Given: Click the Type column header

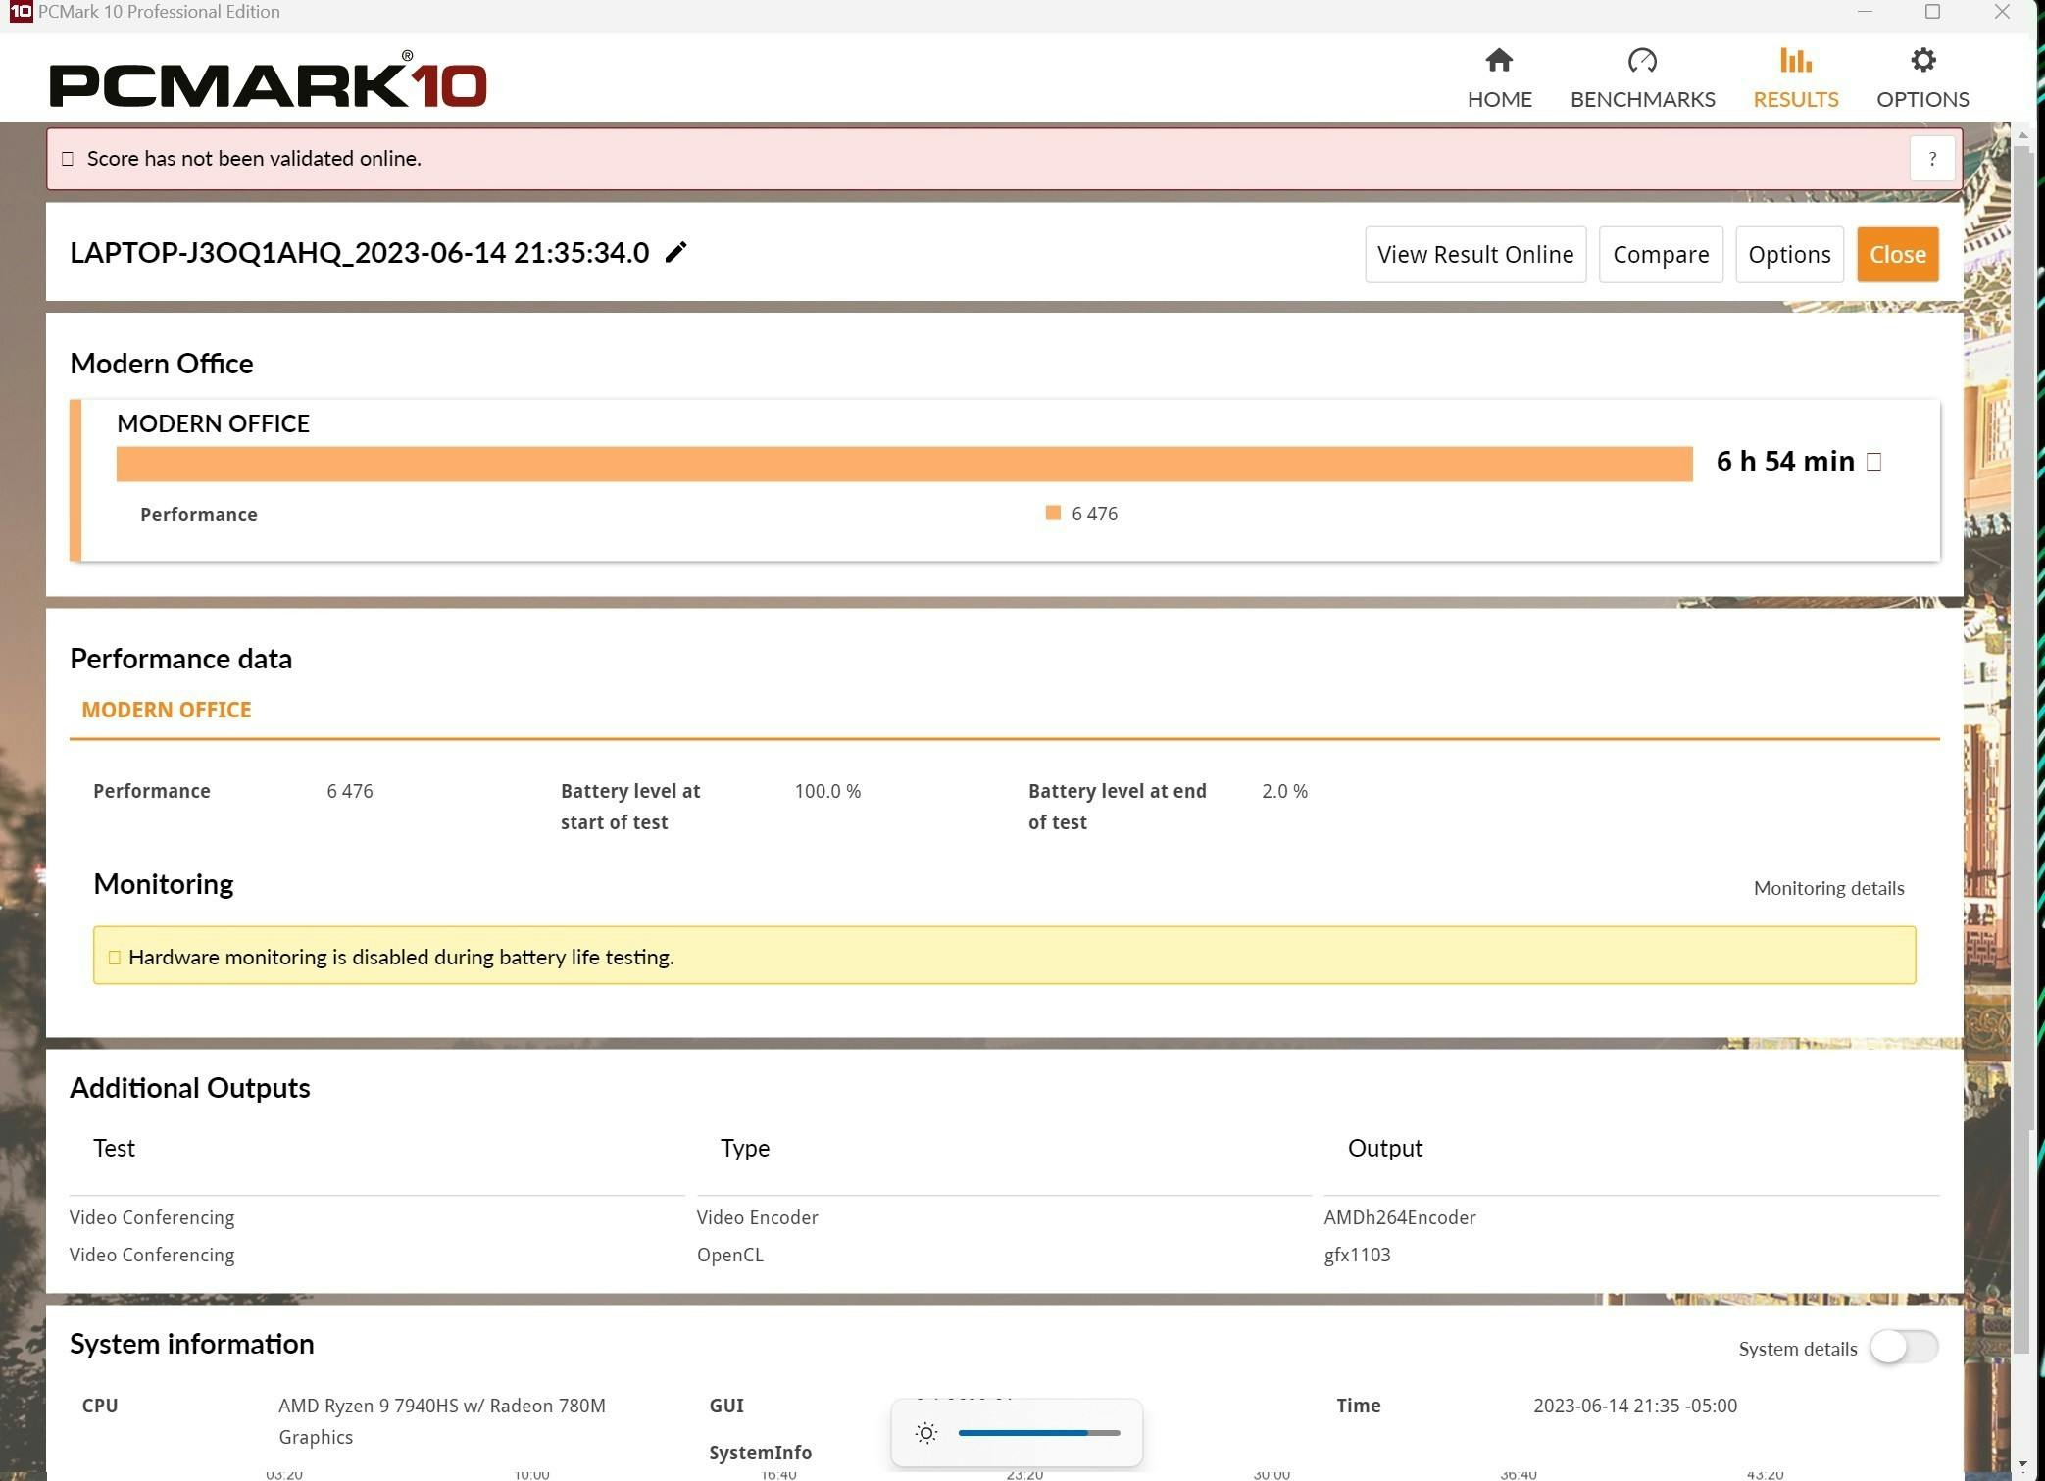Looking at the screenshot, I should 744,1148.
